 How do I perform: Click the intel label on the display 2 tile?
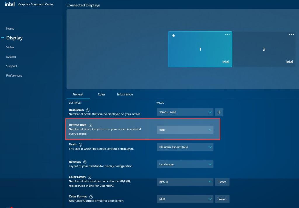pos(290,62)
